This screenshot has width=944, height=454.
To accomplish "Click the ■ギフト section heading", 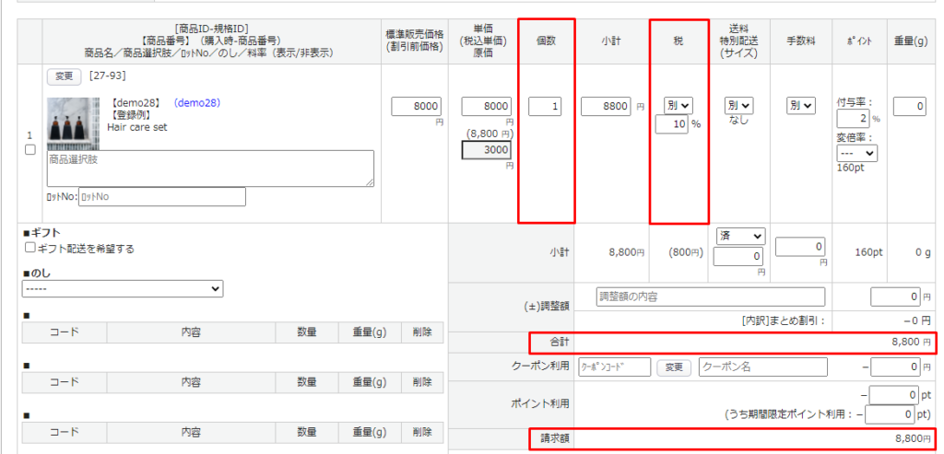I will (41, 233).
